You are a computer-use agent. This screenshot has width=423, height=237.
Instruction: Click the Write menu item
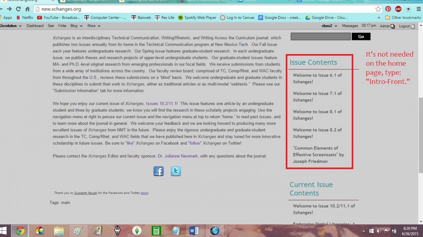[62, 26]
